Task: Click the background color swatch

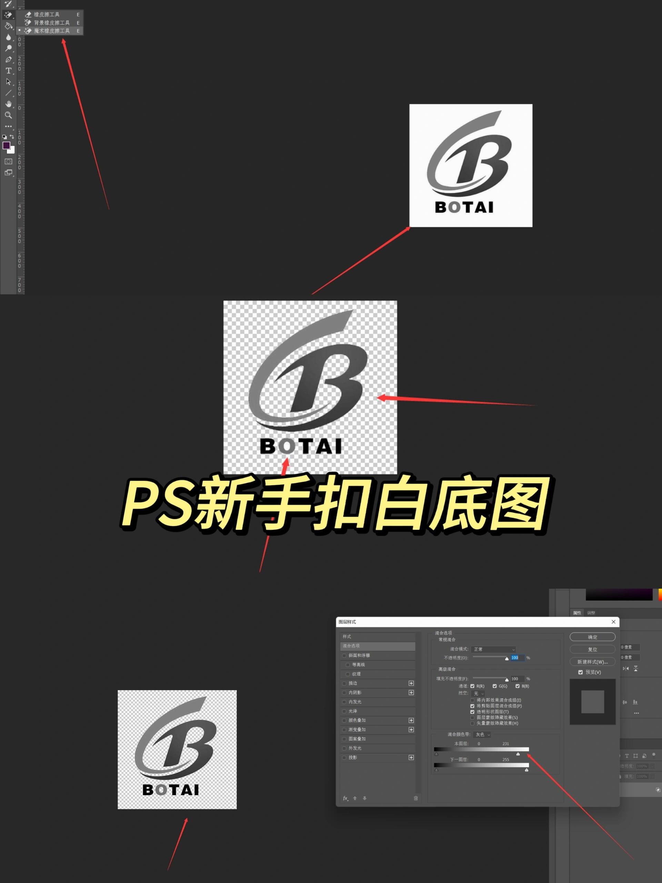Action: (12, 151)
